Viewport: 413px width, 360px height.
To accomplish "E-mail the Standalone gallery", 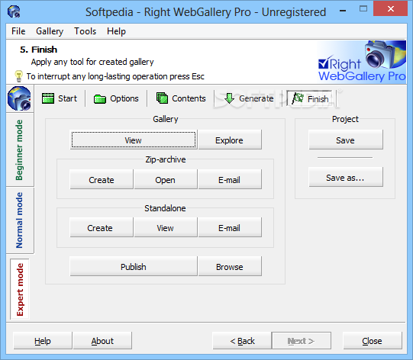I will [x=230, y=227].
